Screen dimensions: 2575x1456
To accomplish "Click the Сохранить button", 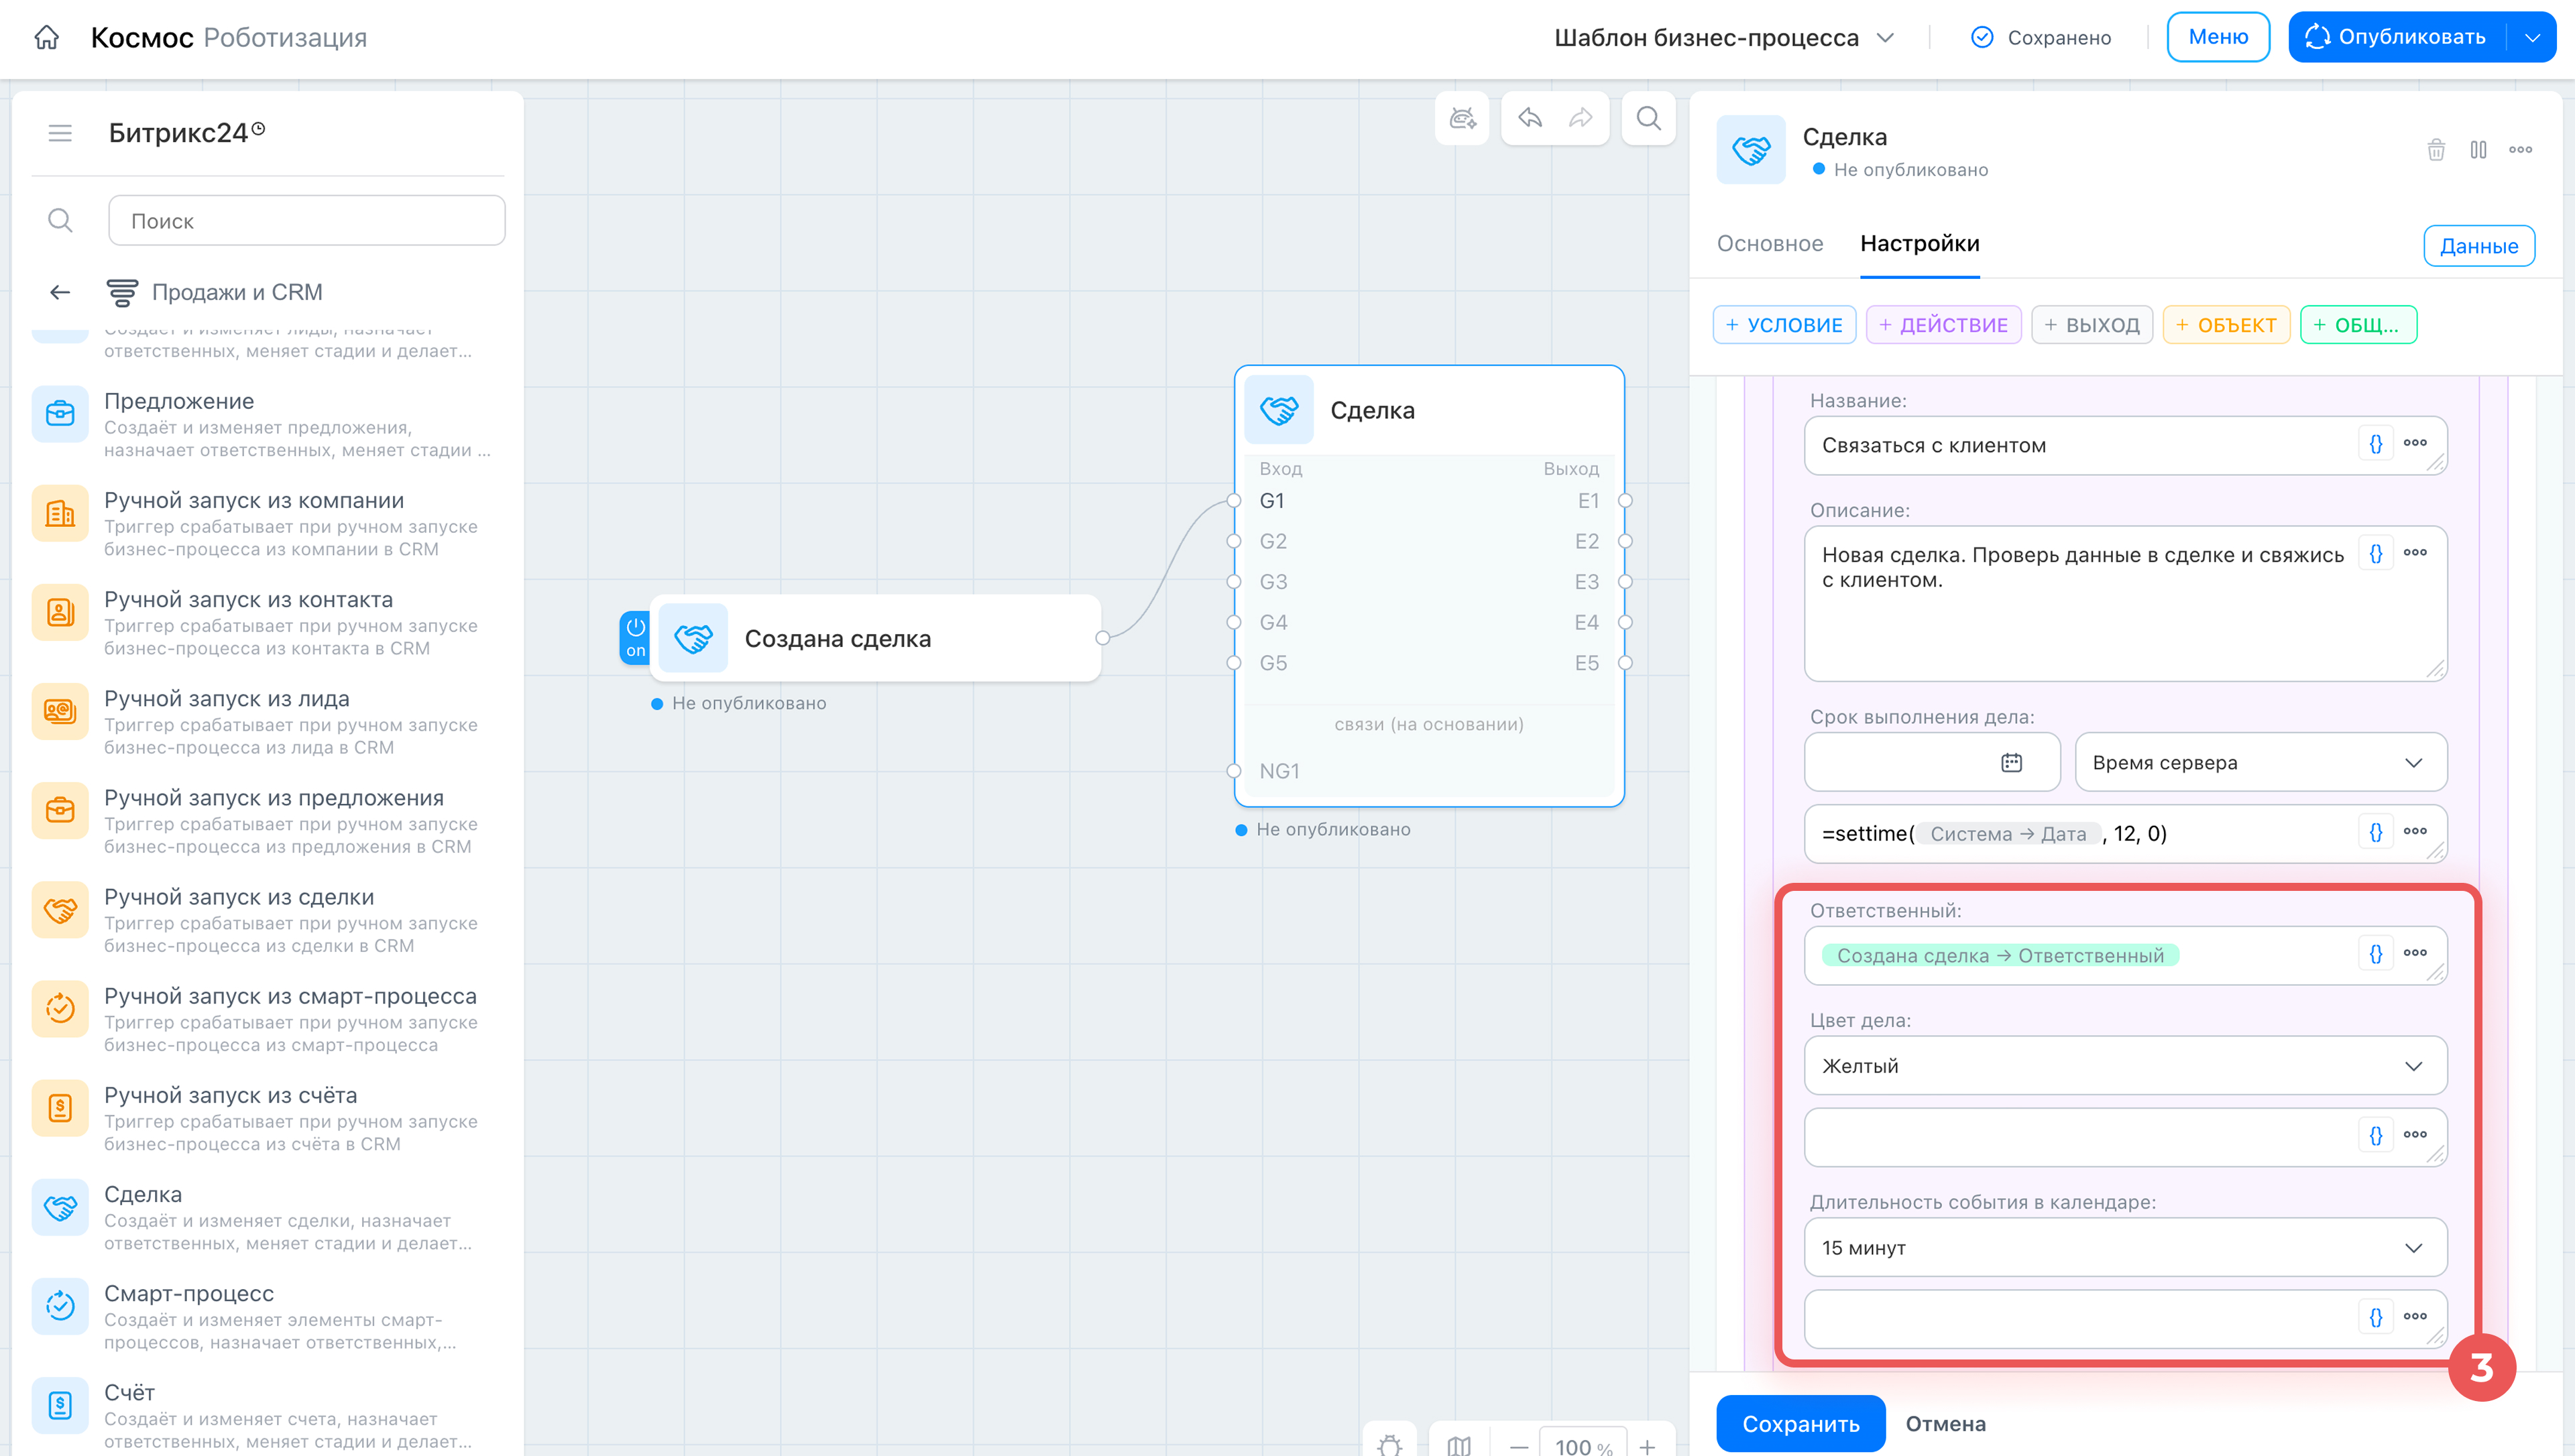I will coord(1800,1423).
